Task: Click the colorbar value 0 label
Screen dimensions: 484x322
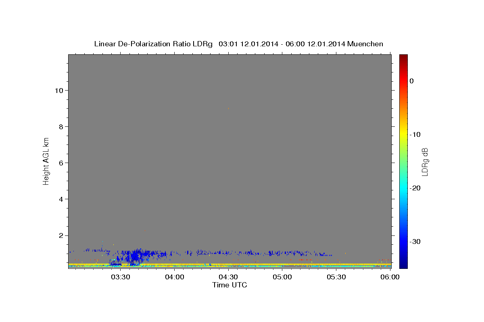Action: (411, 81)
